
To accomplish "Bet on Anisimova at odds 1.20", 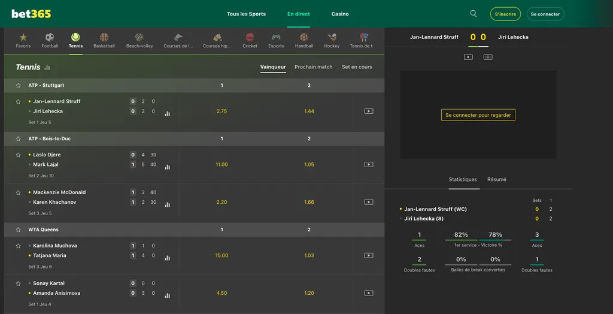I will point(309,293).
